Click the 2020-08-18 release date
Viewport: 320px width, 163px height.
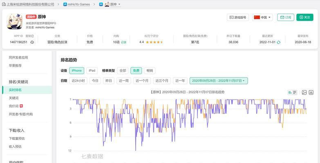point(303,42)
